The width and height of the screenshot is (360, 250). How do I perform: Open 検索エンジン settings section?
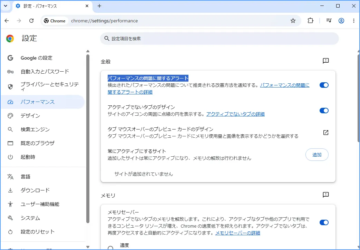pyautogui.click(x=43, y=129)
